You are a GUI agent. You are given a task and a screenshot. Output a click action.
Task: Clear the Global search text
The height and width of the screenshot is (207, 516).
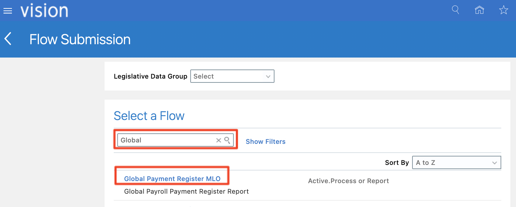tap(218, 140)
